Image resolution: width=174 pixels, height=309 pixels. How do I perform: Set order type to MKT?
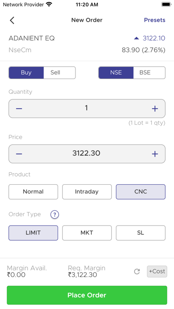[87, 233]
